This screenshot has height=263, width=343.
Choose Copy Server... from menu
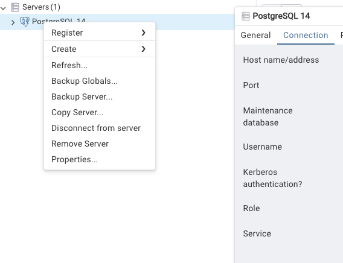(100, 112)
